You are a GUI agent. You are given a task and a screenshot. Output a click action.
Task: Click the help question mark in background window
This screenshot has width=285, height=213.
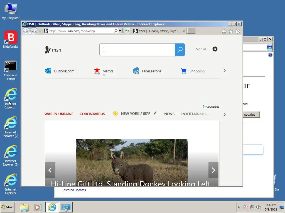point(270,55)
